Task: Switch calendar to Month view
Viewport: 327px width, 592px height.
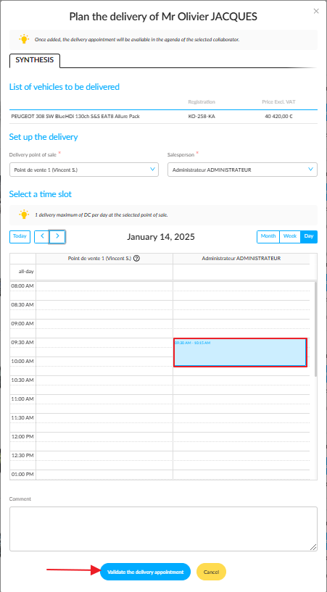Action: tap(268, 237)
